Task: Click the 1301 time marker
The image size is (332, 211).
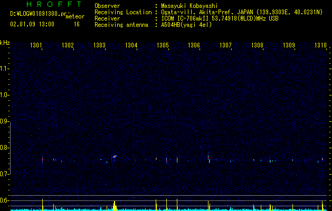Action: [36, 45]
